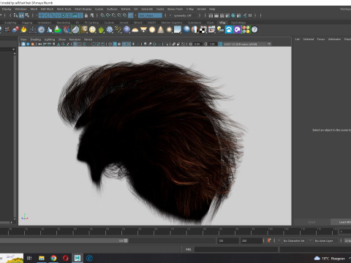Toggle select by object type mode
The width and height of the screenshot is (351, 263).
tap(21, 15)
